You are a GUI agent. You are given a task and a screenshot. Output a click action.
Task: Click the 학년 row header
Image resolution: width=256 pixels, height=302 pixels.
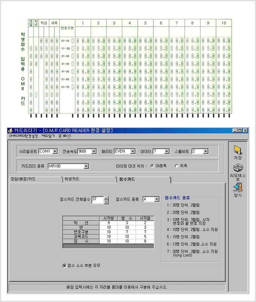tap(81, 223)
